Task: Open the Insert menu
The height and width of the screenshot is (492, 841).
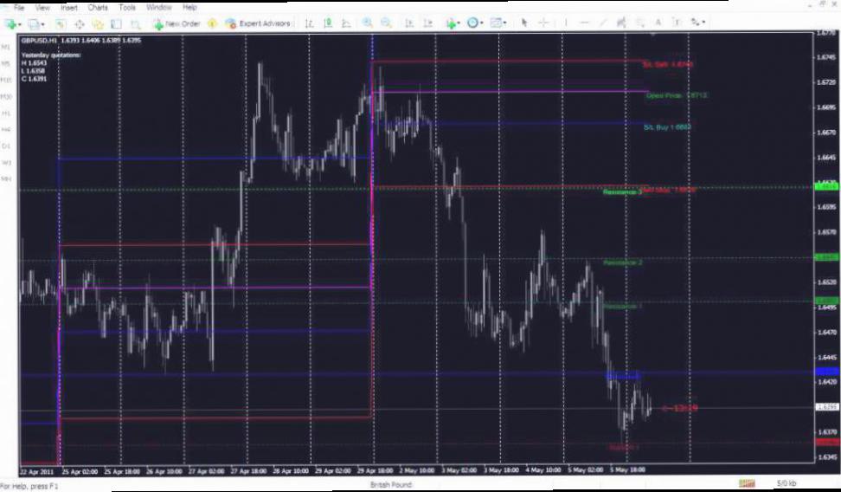Action: [x=69, y=7]
